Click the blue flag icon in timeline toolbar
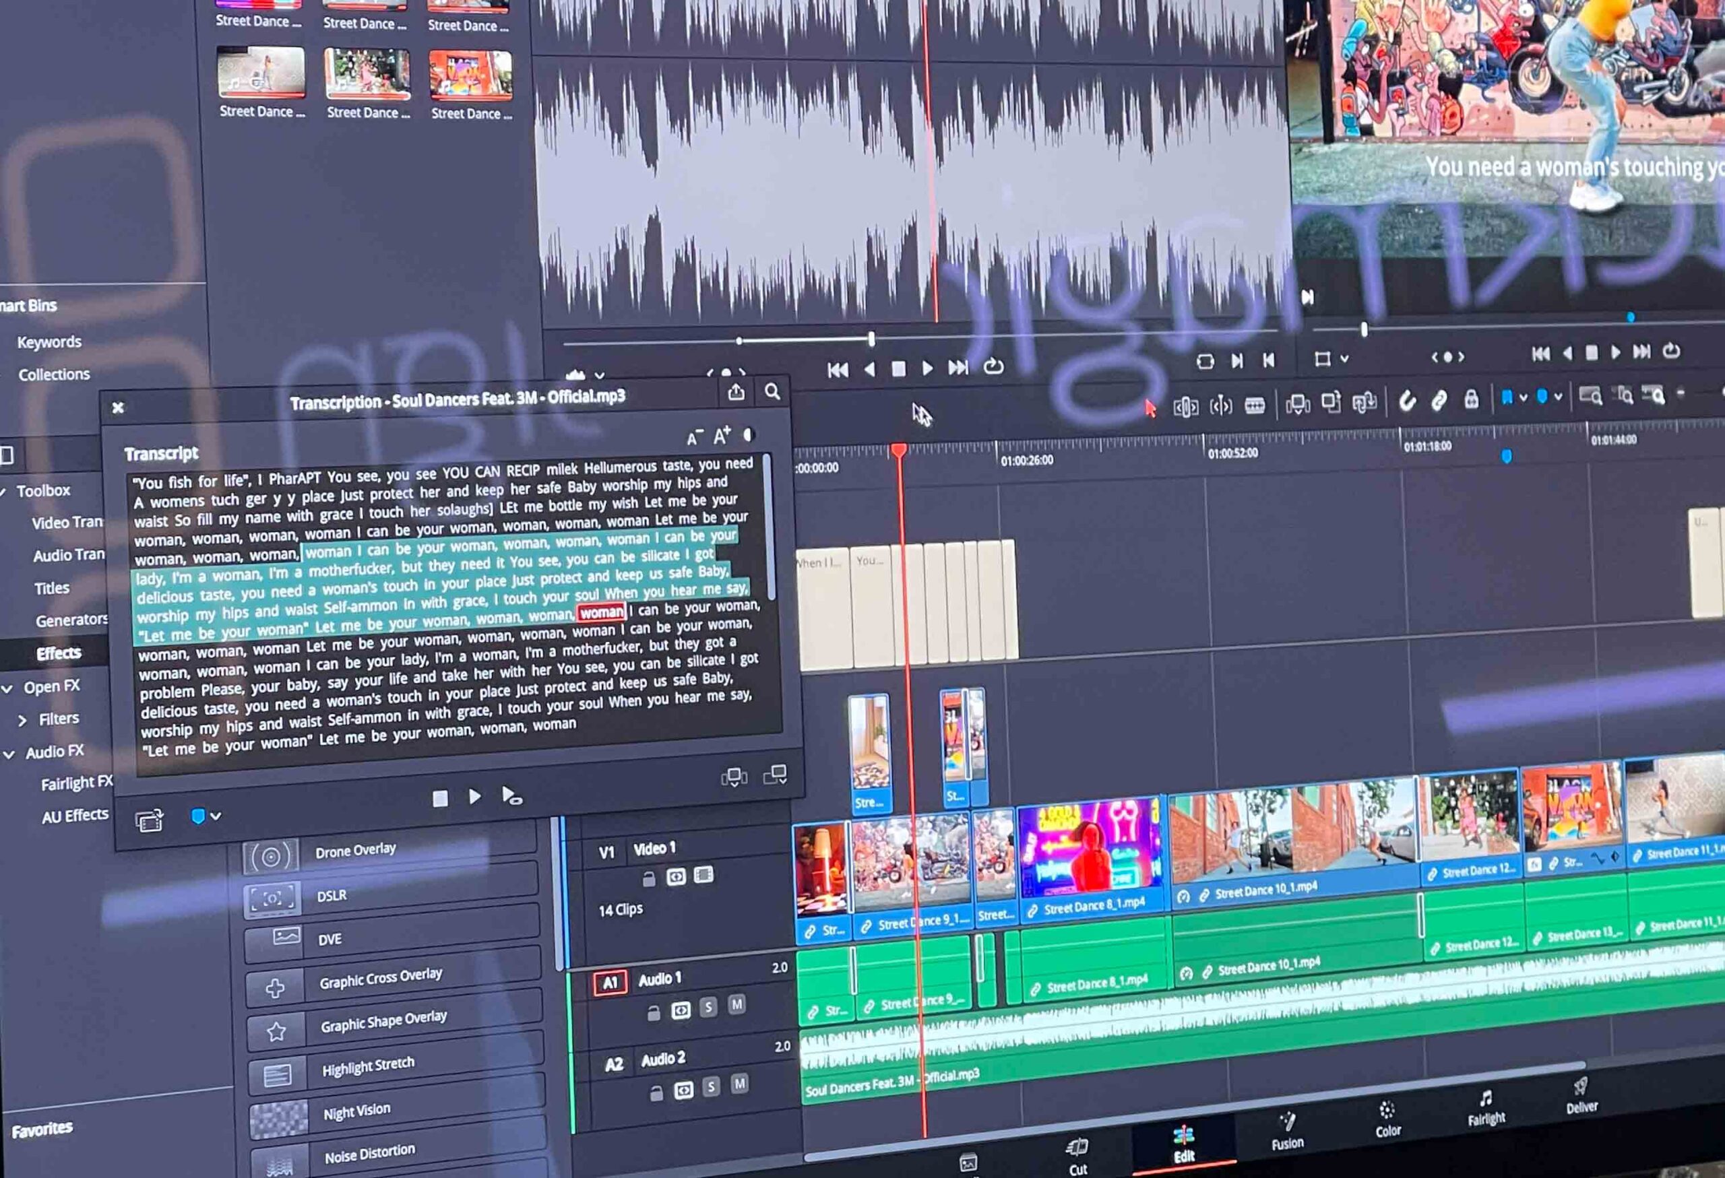The height and width of the screenshot is (1178, 1725). (1507, 397)
